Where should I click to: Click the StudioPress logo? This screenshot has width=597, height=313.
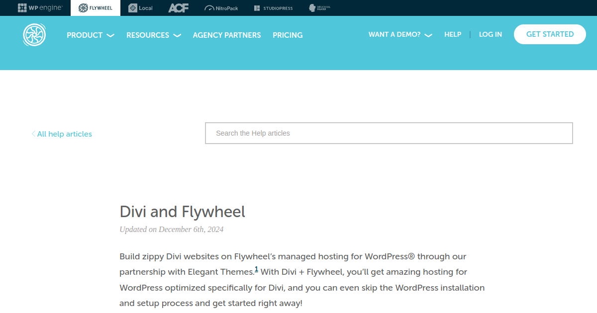[273, 8]
